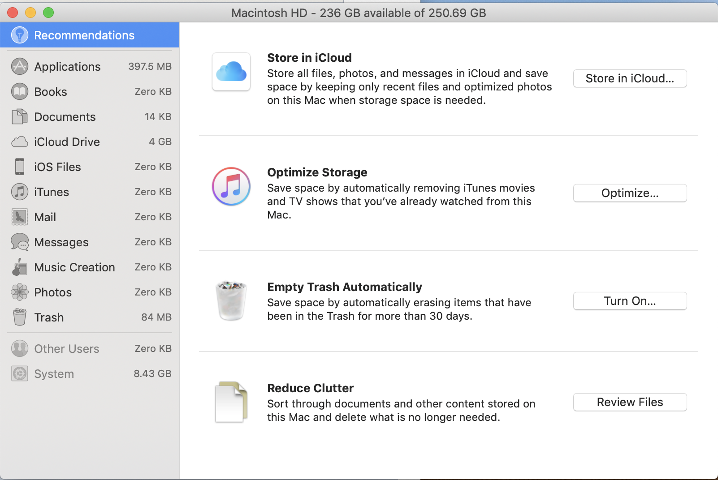718x480 pixels.
Task: Click the iCloud Drive cloud icon
Action: click(20, 142)
